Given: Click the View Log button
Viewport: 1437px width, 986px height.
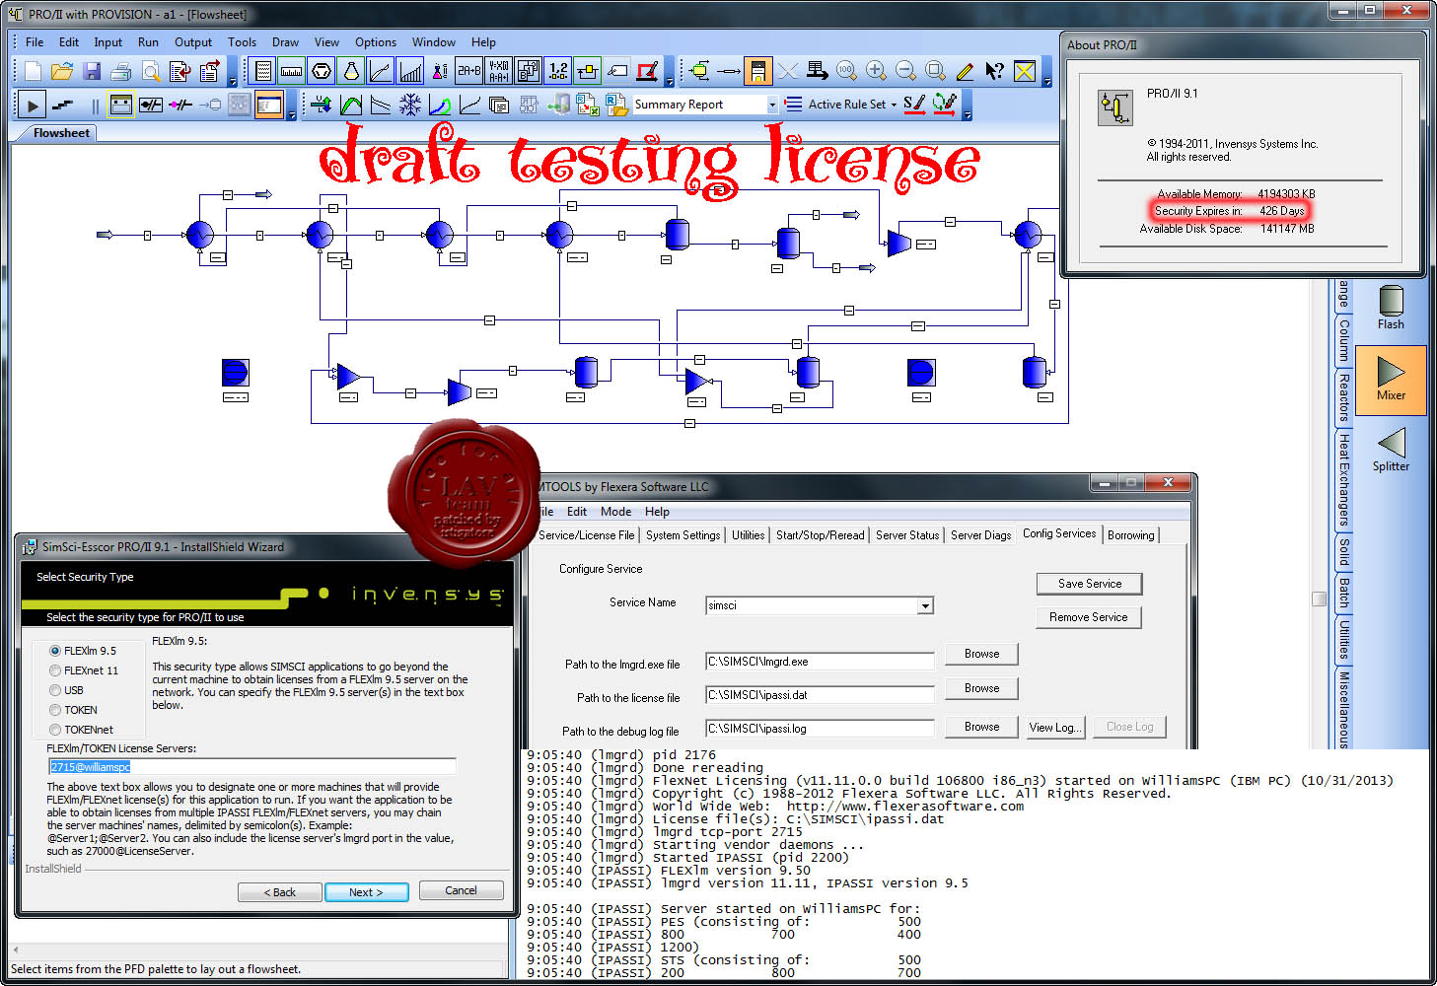Looking at the screenshot, I should pyautogui.click(x=1054, y=727).
